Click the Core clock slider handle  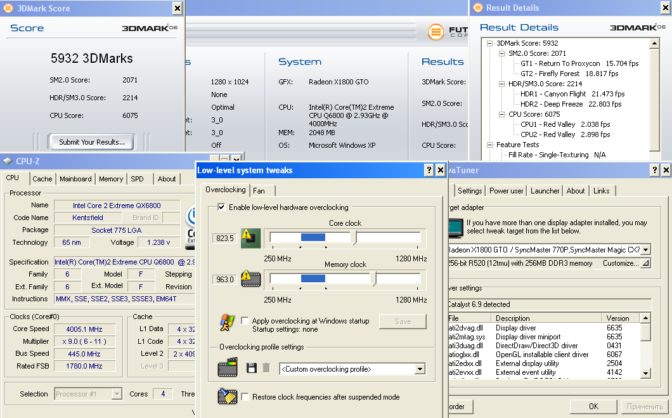coord(354,237)
